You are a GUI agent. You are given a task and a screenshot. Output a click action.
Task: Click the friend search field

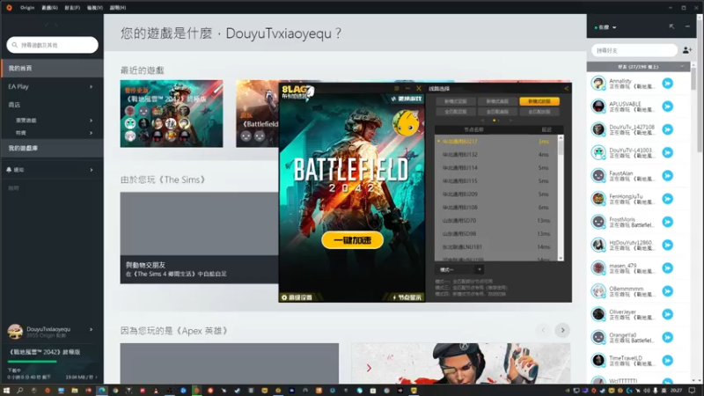634,50
